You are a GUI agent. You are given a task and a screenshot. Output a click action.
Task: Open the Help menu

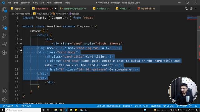(68, 3)
